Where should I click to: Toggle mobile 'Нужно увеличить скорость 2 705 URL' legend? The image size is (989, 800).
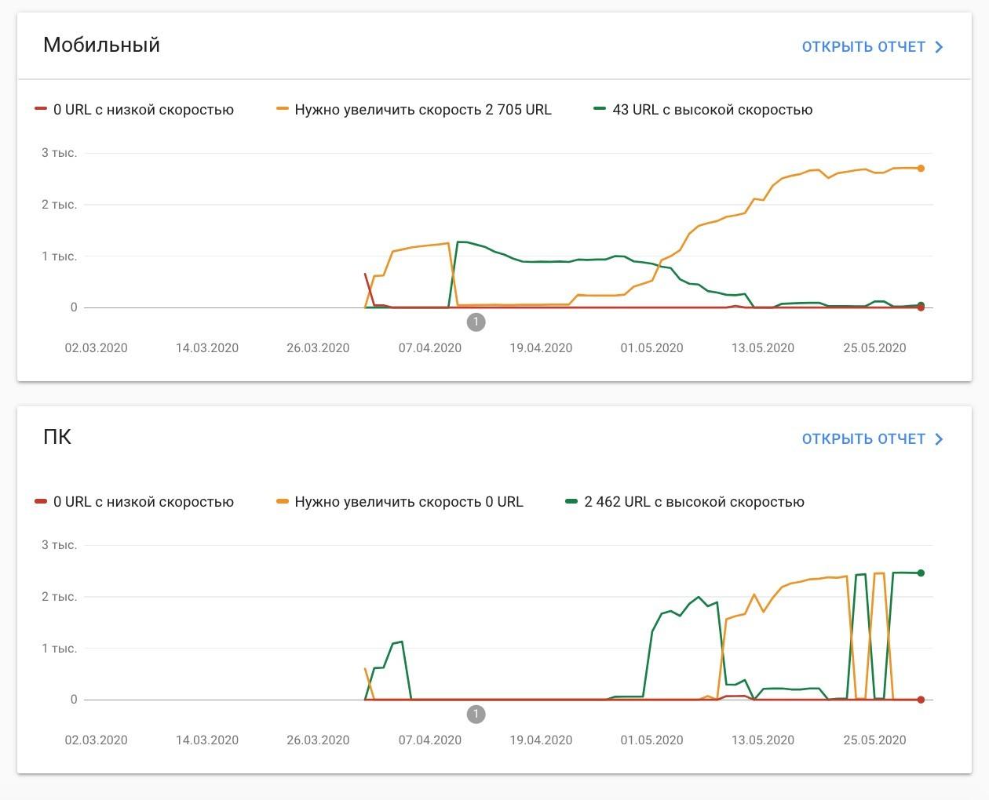pos(414,110)
